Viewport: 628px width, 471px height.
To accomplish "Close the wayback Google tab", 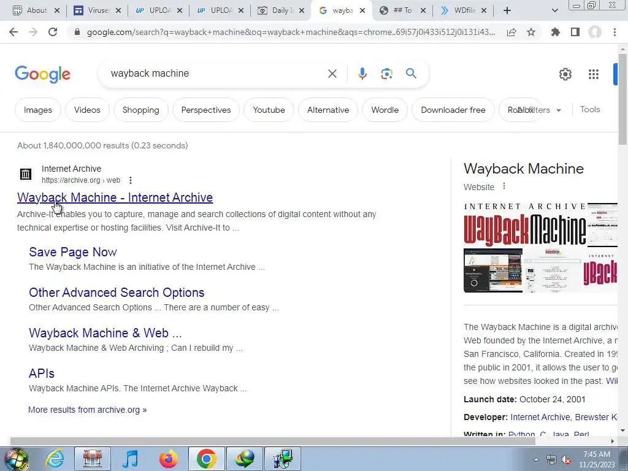I will 362,11.
